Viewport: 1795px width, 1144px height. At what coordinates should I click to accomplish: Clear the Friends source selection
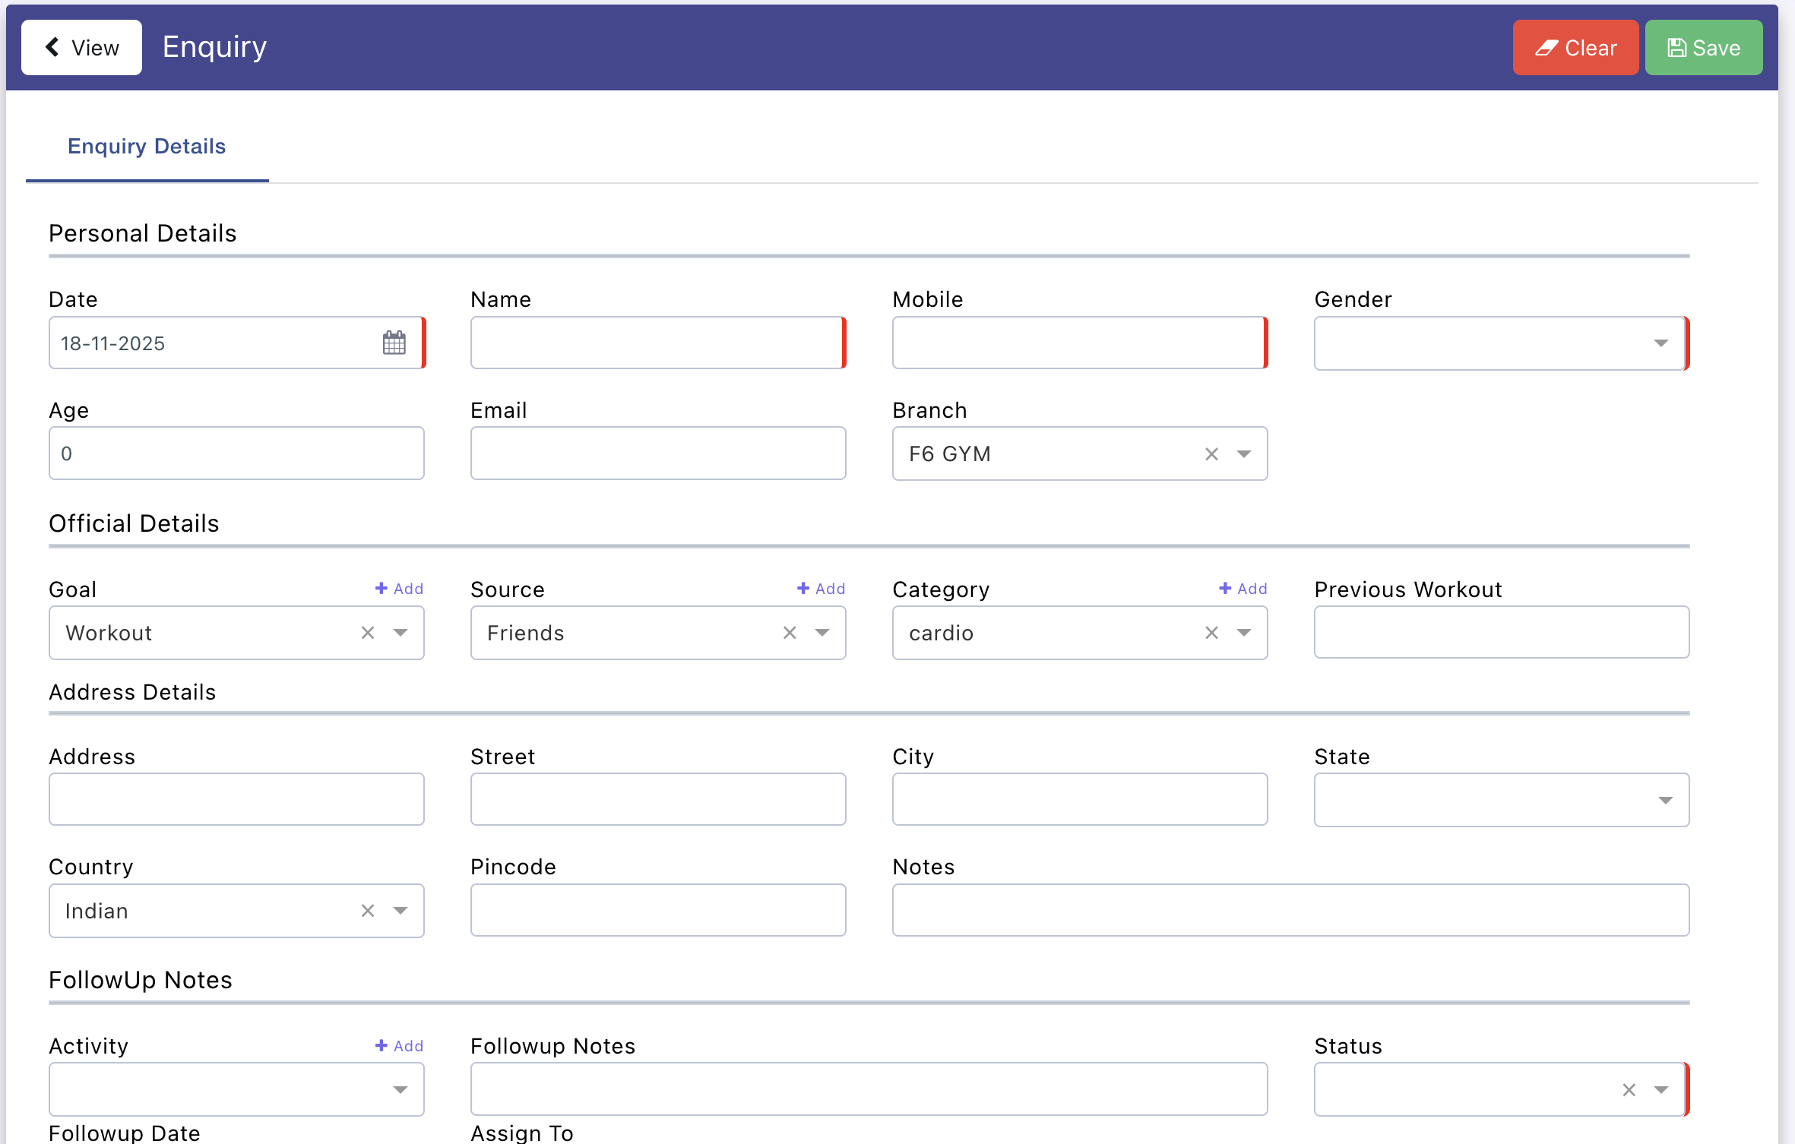(x=790, y=633)
